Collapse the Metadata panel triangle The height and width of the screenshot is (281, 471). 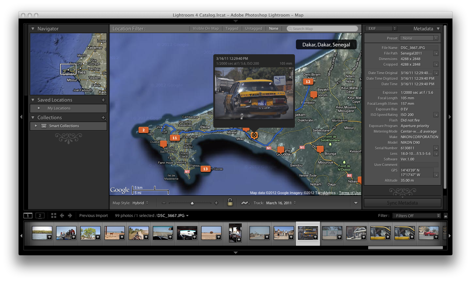(x=438, y=29)
